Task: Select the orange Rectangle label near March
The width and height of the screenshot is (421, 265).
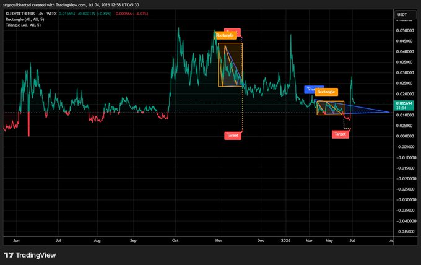Action: tap(326, 92)
